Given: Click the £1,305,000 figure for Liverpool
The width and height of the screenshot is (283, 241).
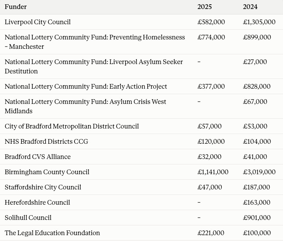Looking at the screenshot, I should pyautogui.click(x=259, y=22).
